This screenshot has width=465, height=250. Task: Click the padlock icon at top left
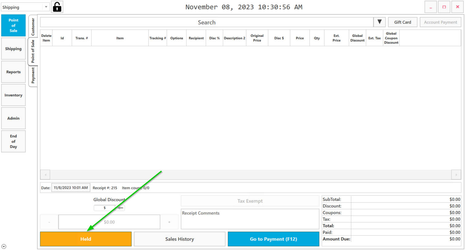point(56,7)
